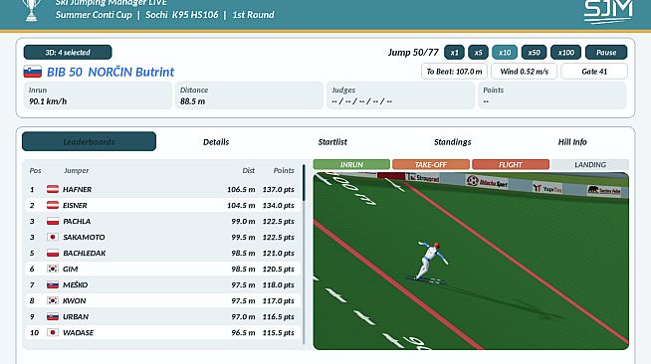Select MEŠKO in the leaderboard
This screenshot has width=651, height=364.
[163, 284]
